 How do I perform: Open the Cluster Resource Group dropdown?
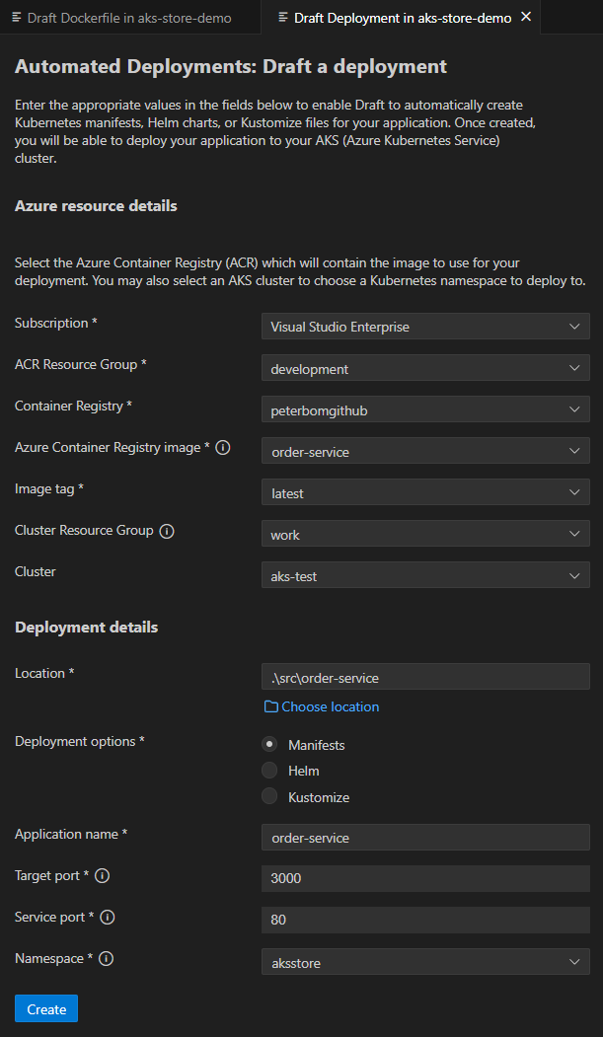pos(425,535)
